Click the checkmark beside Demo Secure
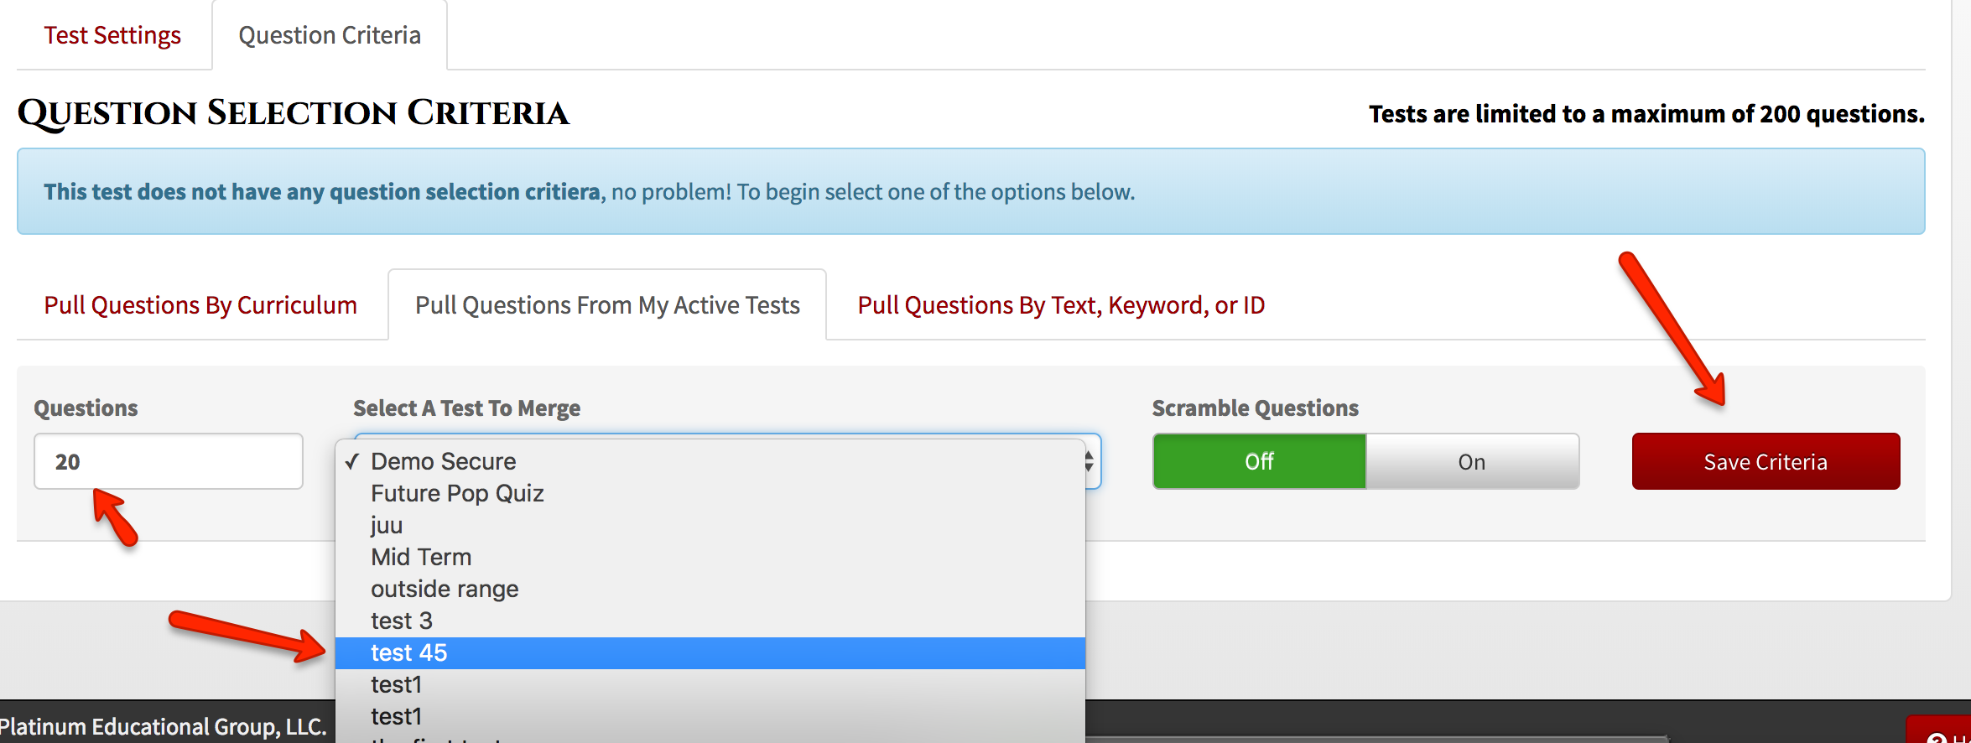 pyautogui.click(x=352, y=461)
